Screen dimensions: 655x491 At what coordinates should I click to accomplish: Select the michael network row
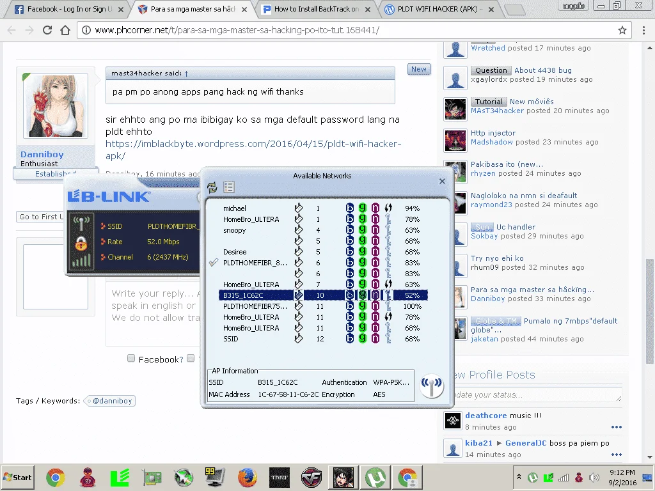322,208
